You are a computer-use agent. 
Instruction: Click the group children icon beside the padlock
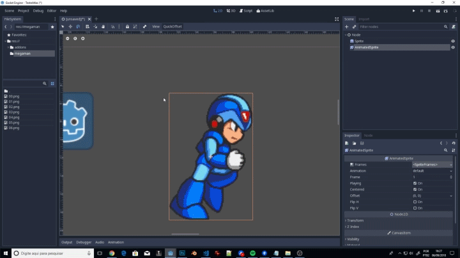(x=135, y=27)
